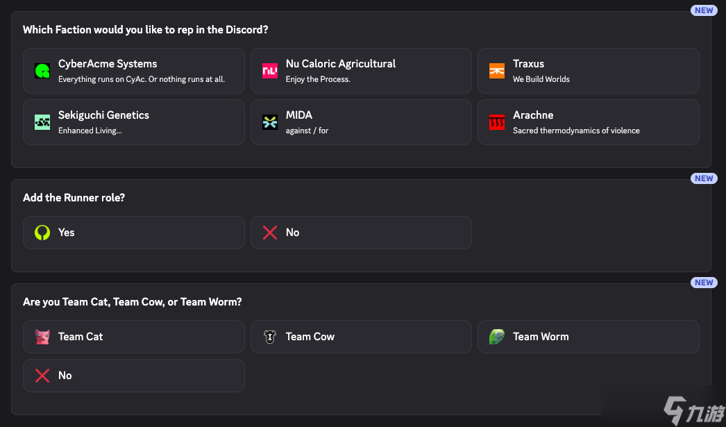726x427 pixels.
Task: Join Team Cow
Action: (x=361, y=337)
